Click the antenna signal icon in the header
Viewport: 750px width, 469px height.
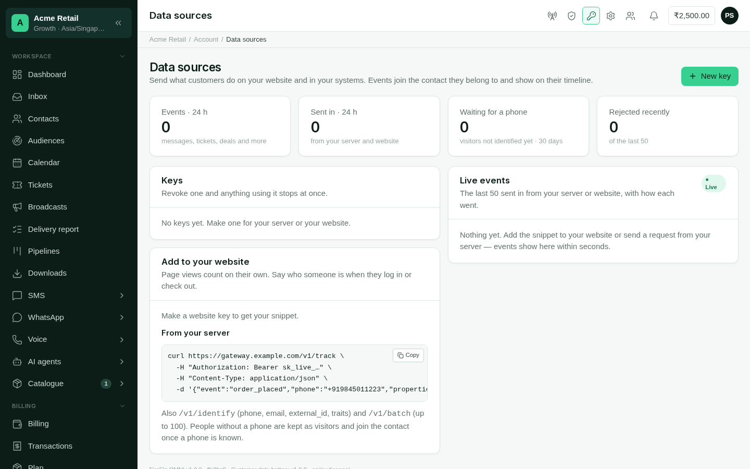coord(552,16)
